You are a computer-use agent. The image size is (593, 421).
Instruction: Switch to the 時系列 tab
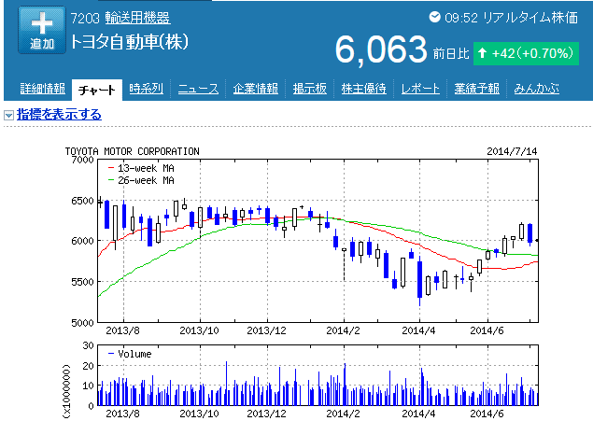click(x=146, y=89)
